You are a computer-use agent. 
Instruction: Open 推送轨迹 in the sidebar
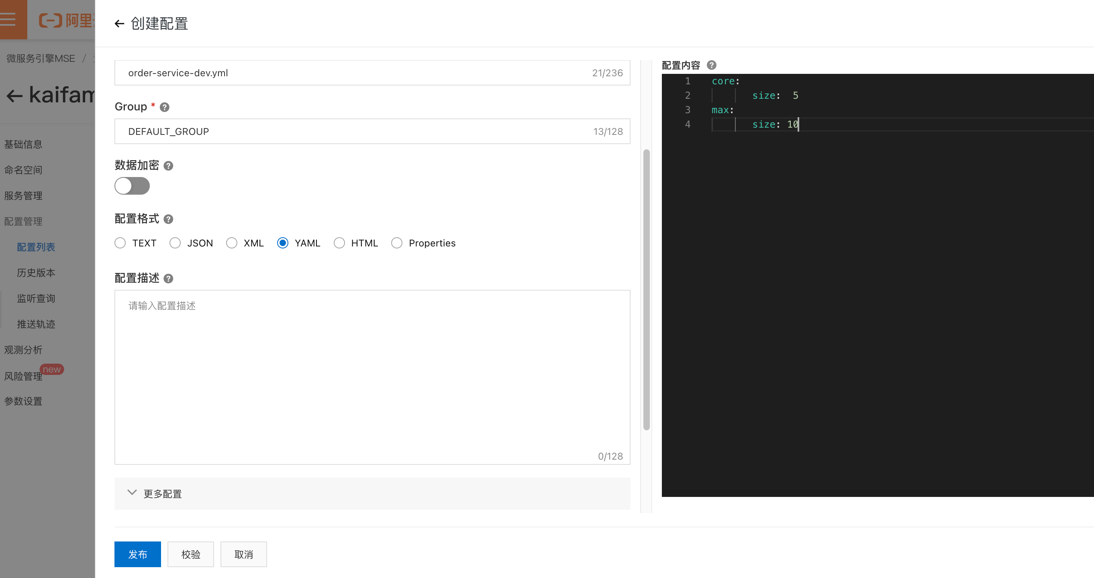(x=36, y=324)
